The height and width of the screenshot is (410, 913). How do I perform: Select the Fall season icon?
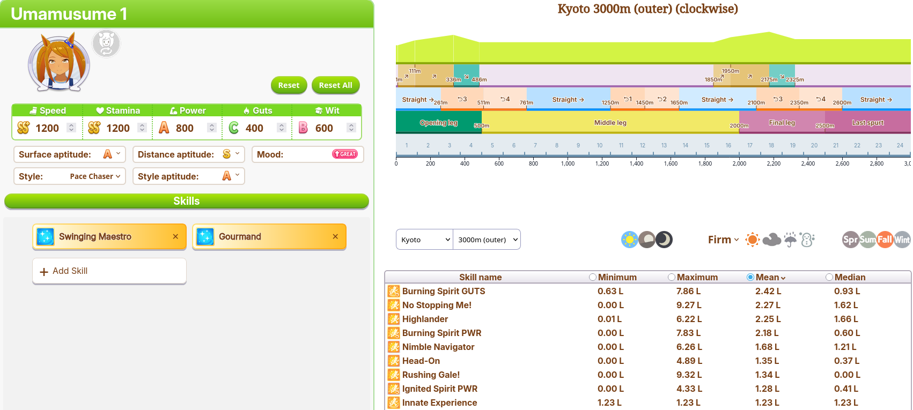[x=885, y=240]
